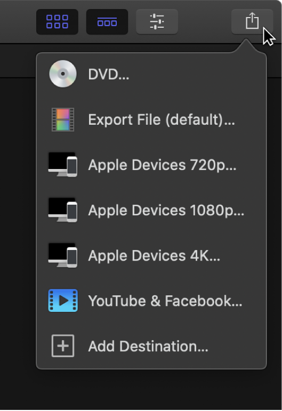Share to YouTube & Facebook…
This screenshot has height=411, width=282.
click(151, 301)
